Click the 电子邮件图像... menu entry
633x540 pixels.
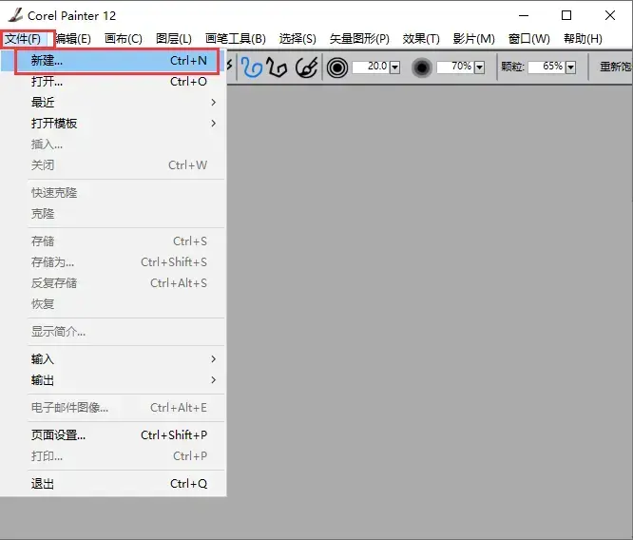(x=113, y=408)
